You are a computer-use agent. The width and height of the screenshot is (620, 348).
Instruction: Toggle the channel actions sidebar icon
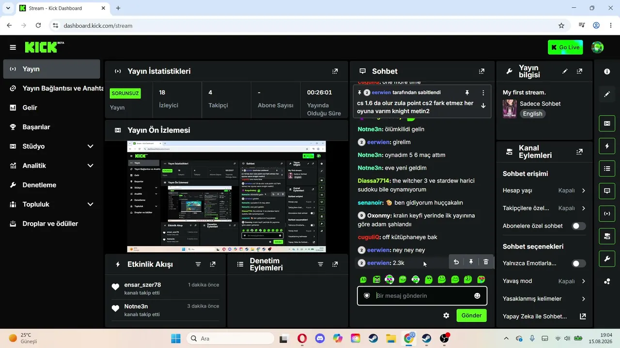[607, 236]
